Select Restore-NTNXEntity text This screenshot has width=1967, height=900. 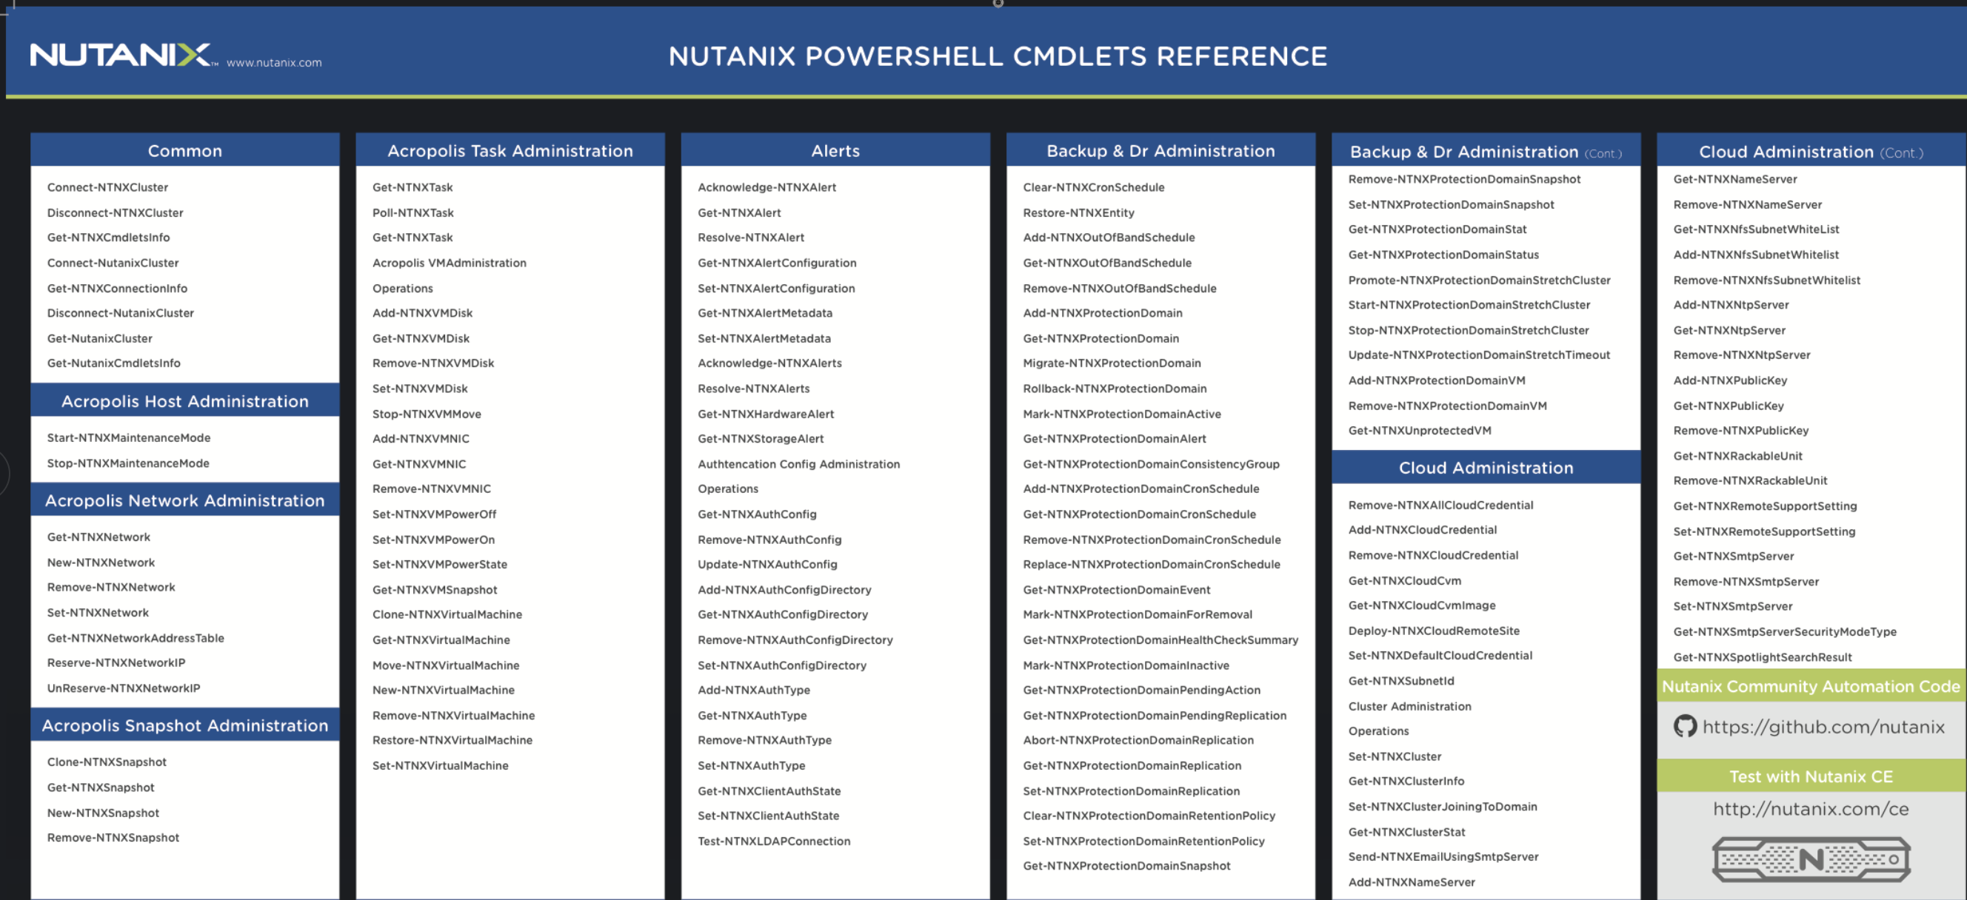[x=1079, y=212]
